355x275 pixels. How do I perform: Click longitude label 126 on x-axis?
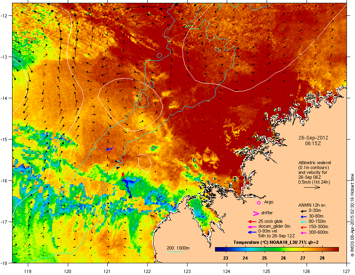point(307,271)
